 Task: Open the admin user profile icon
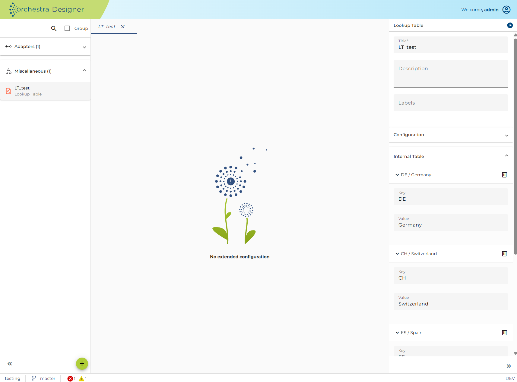[506, 10]
